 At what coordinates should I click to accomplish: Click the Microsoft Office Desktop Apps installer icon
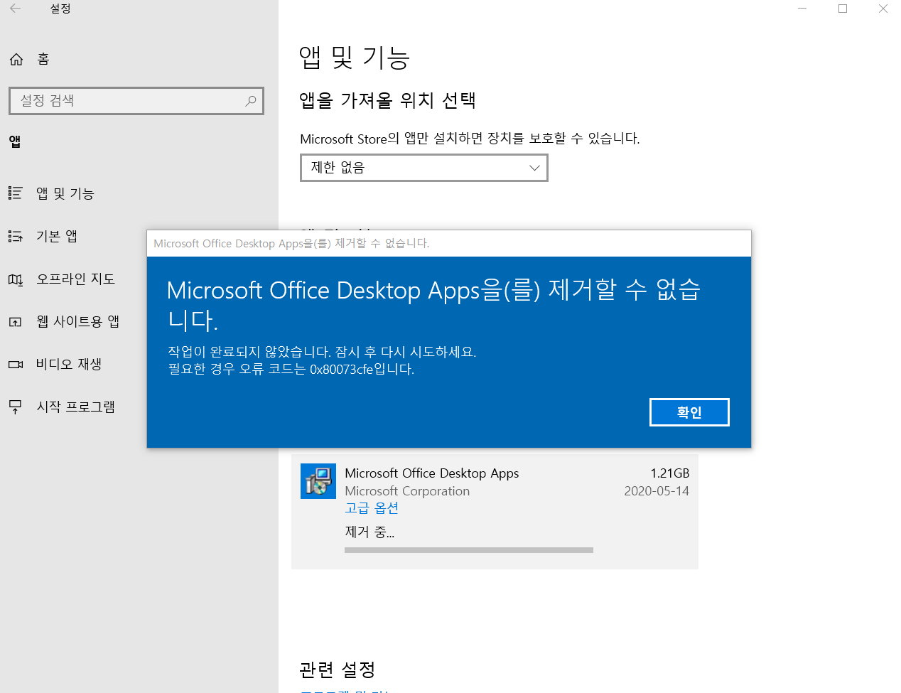coord(318,481)
